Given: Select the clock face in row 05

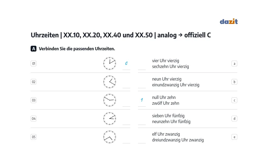Looking at the screenshot, I should (110, 137).
